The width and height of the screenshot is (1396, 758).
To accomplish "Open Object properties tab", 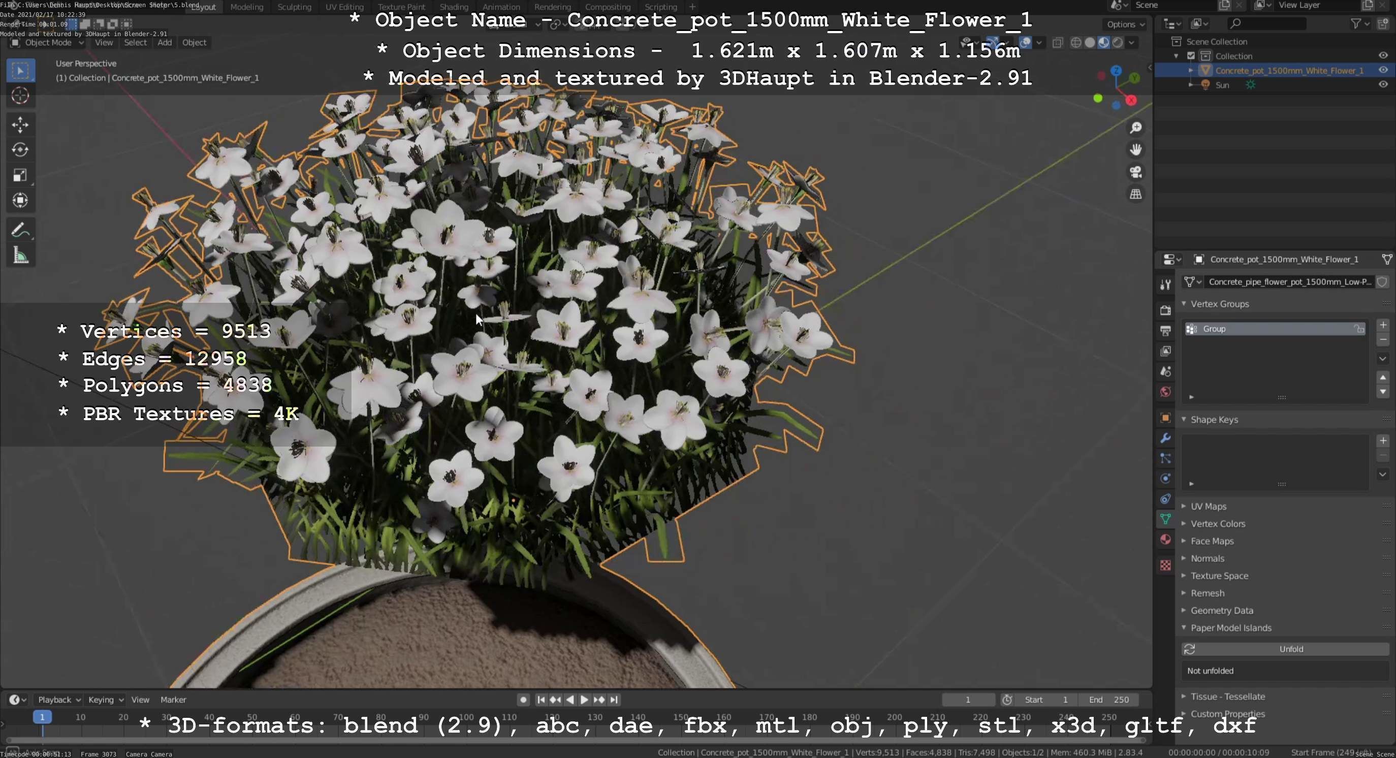I will pos(1165,418).
